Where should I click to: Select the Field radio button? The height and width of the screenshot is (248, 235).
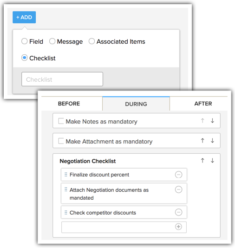click(24, 41)
